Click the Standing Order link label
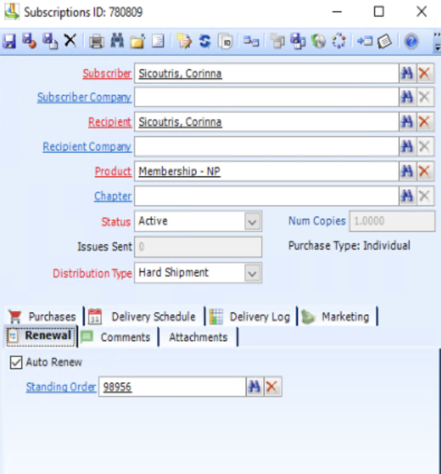 click(61, 387)
